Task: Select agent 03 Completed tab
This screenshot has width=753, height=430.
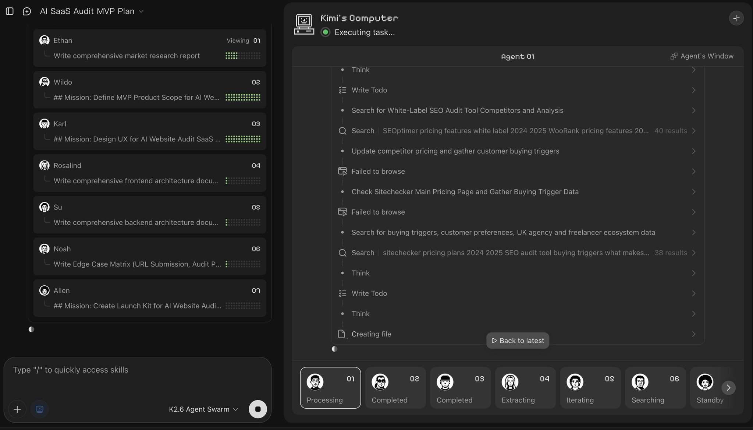Action: point(461,388)
